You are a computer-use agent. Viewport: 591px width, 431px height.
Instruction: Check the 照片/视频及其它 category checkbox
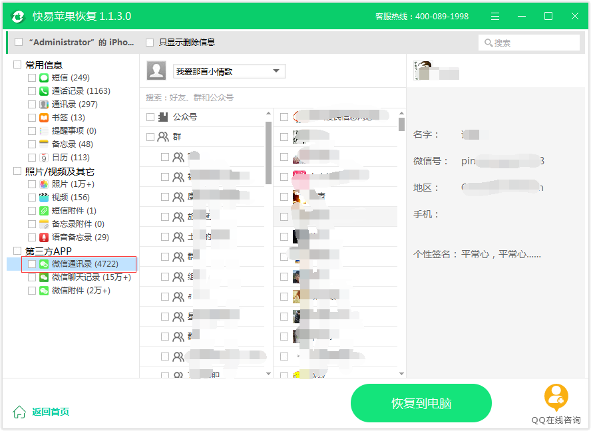(17, 172)
